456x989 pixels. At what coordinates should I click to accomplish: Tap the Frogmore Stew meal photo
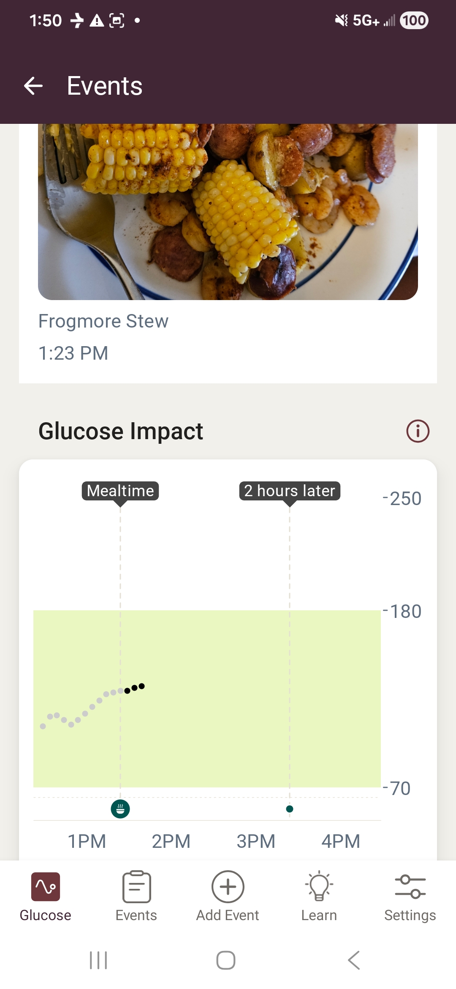[x=228, y=211]
